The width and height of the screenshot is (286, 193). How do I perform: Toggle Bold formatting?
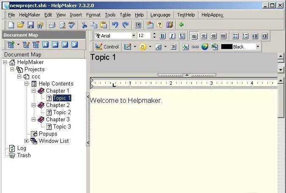coord(162,36)
